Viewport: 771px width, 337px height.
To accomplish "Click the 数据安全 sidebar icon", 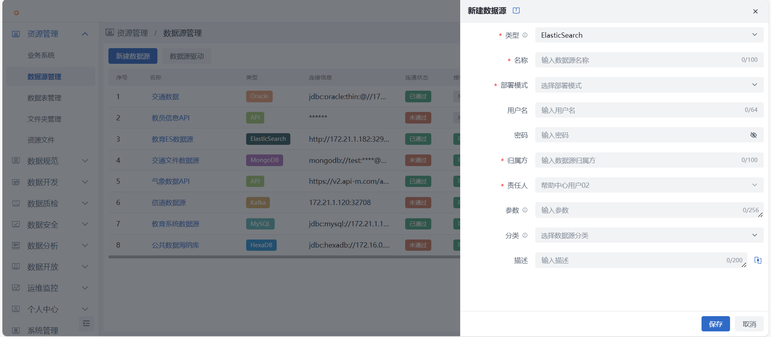I will (16, 224).
